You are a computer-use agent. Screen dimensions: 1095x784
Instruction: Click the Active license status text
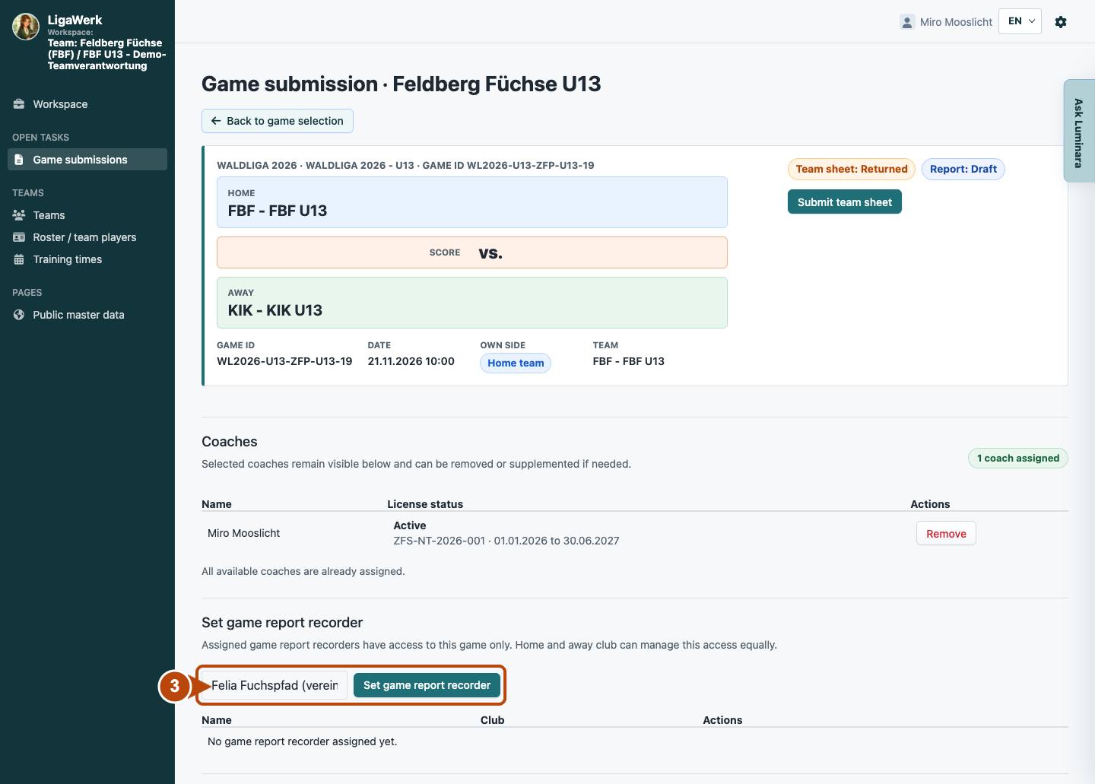(410, 525)
